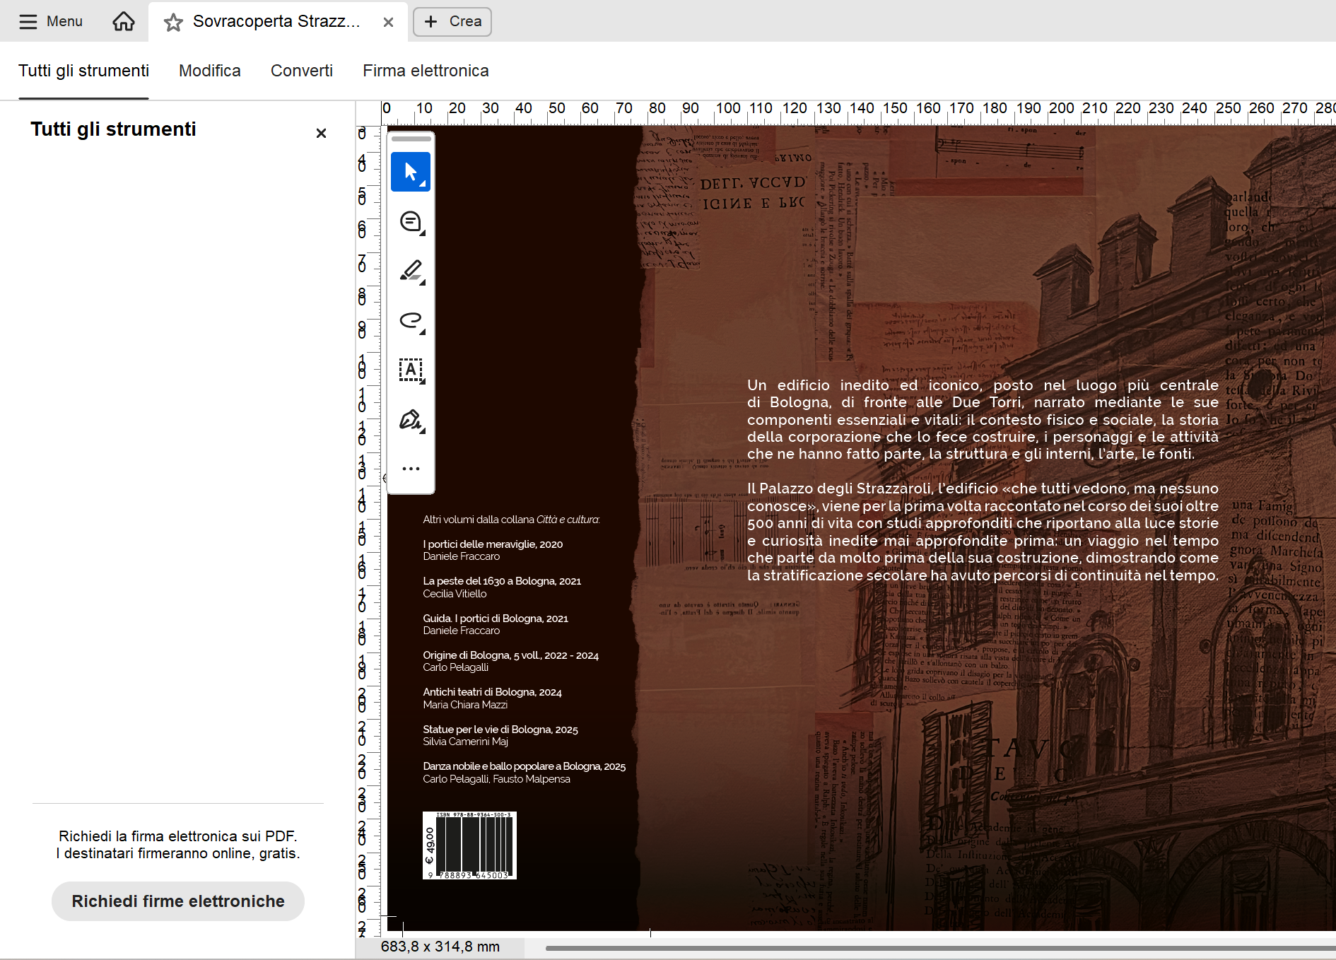
Task: Open more tools ellipsis in quick toolbar
Action: pyautogui.click(x=411, y=468)
